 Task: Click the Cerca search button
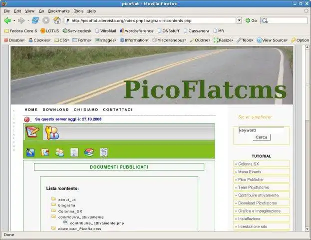262,137
